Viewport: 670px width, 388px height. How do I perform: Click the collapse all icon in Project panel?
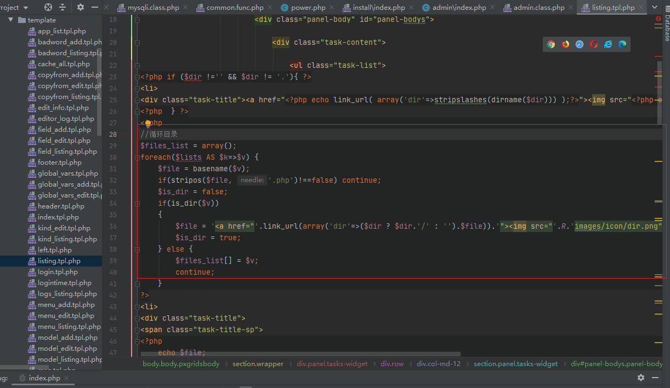coord(63,7)
